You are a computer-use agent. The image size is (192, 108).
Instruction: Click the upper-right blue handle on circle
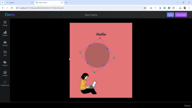pyautogui.click(x=107, y=49)
